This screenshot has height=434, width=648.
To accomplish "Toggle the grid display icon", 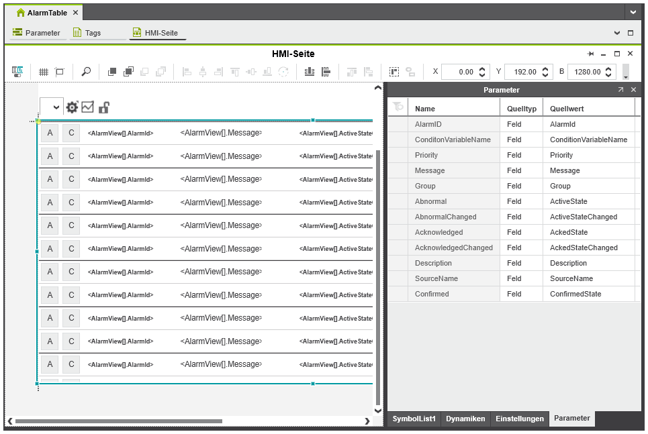I will [43, 72].
